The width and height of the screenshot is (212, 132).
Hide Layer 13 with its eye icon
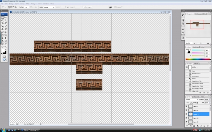pyautogui.click(x=187, y=122)
